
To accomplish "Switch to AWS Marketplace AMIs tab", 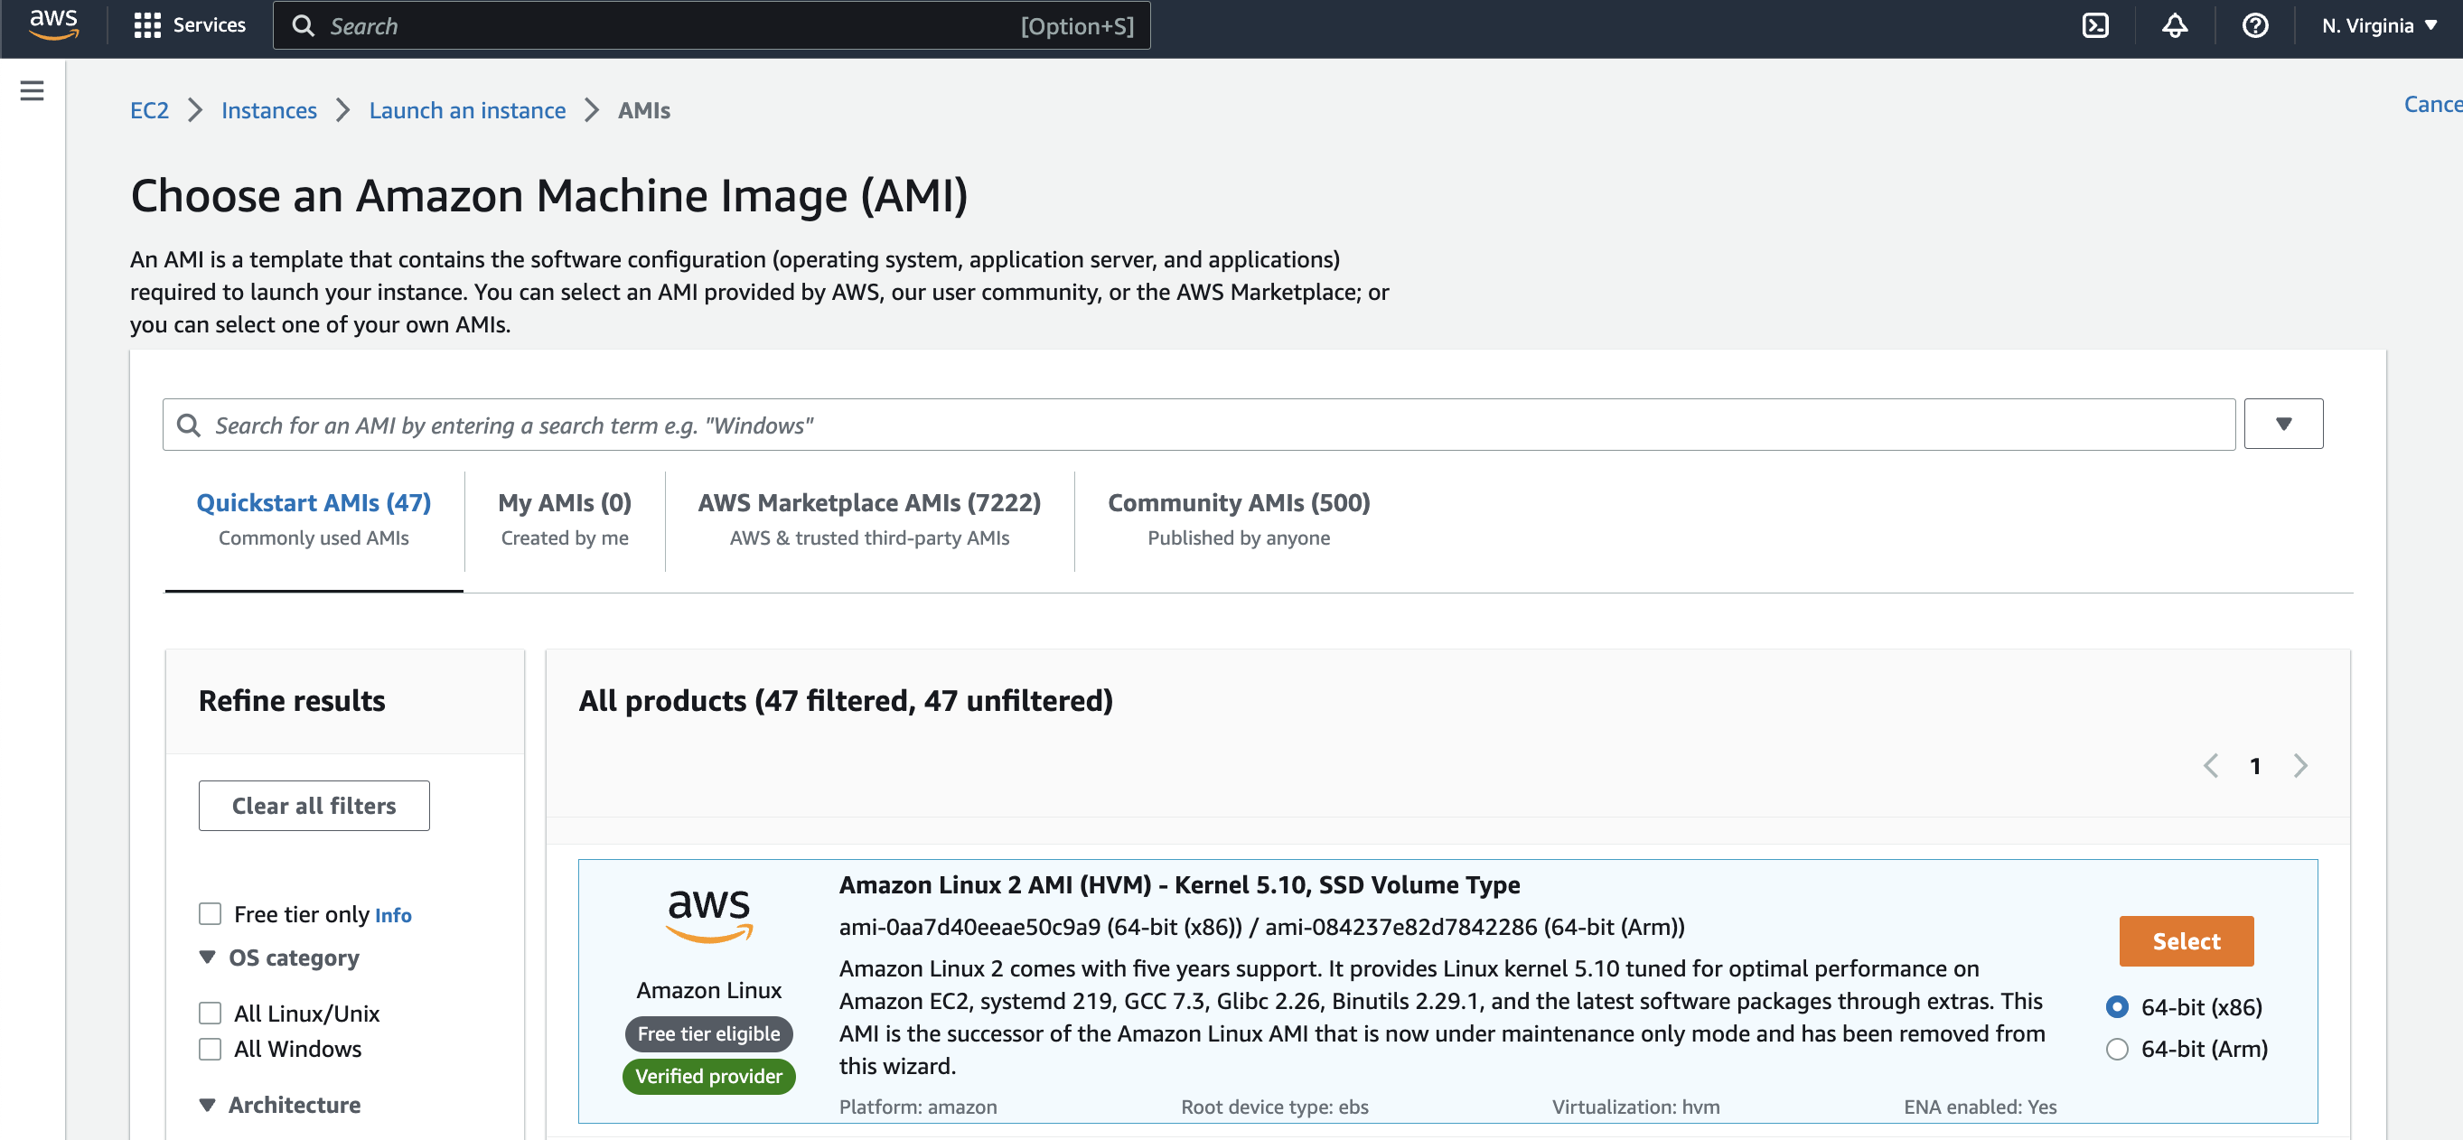I will (x=868, y=519).
